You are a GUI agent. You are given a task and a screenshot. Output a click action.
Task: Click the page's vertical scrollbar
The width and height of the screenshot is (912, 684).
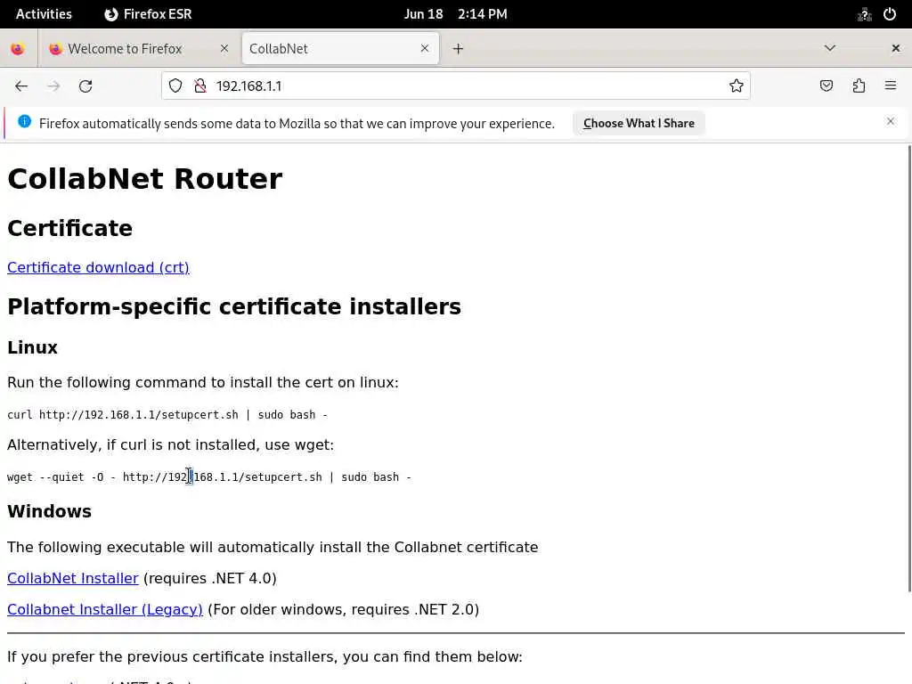pyautogui.click(x=908, y=368)
